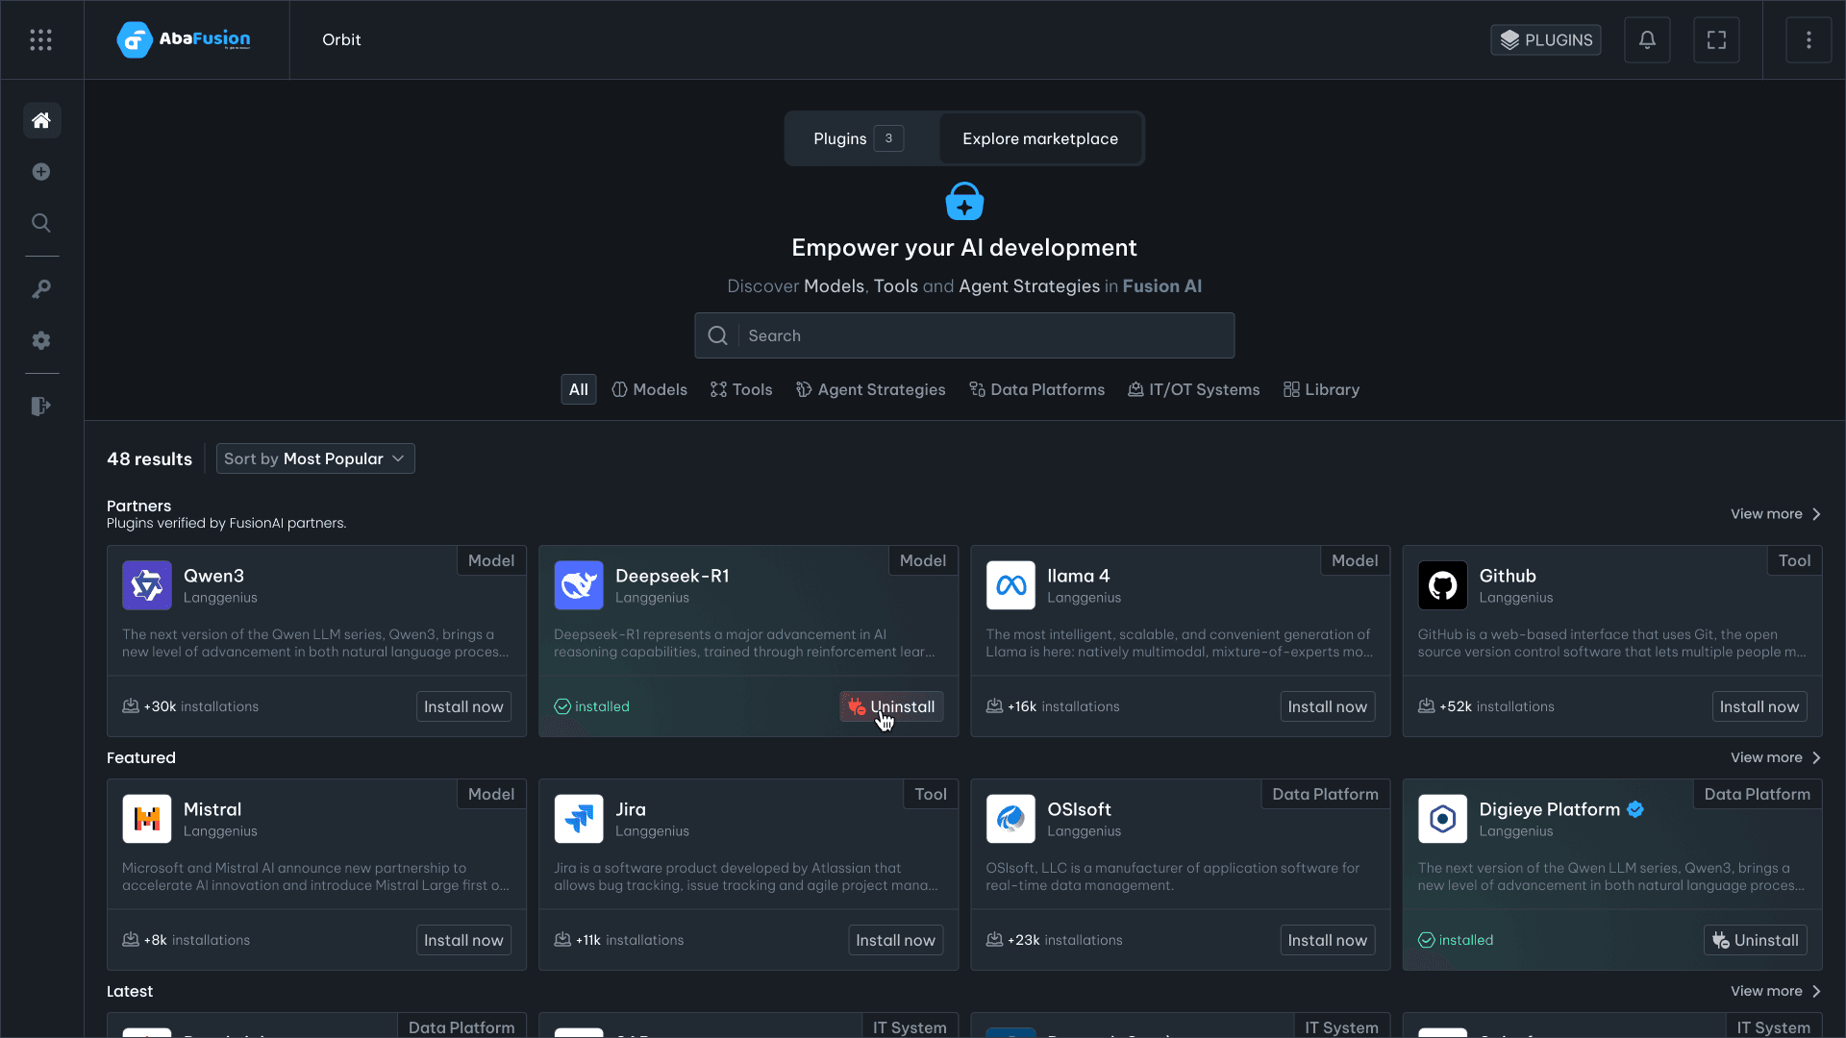Toggle fullscreen mode icon

1716,39
